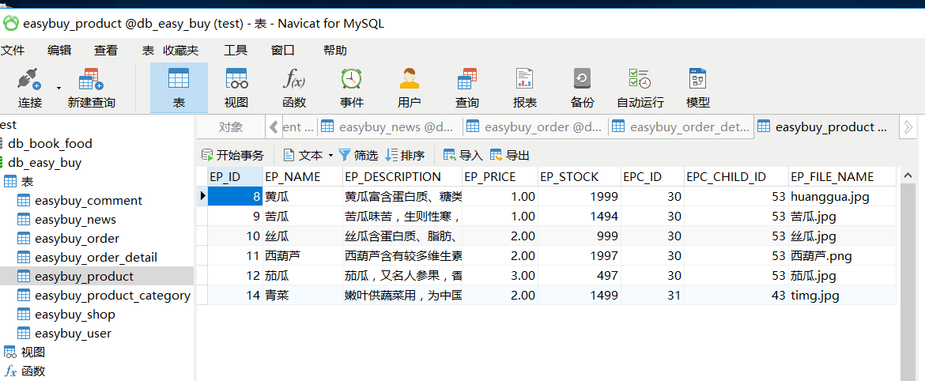Click the 连接 connection toolbar icon
Viewport: 925px width, 381px height.
(x=29, y=88)
